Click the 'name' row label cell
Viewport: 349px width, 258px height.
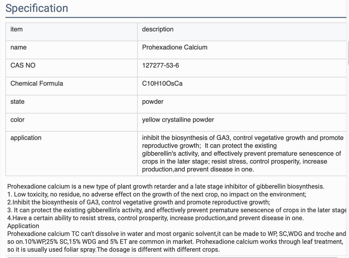click(x=72, y=50)
